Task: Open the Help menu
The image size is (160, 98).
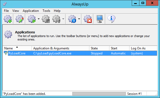Action: [57, 11]
